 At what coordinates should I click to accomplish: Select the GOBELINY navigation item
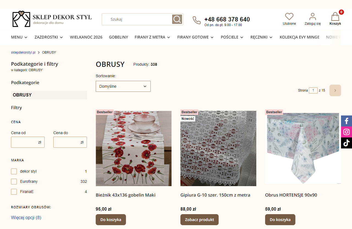coord(119,37)
